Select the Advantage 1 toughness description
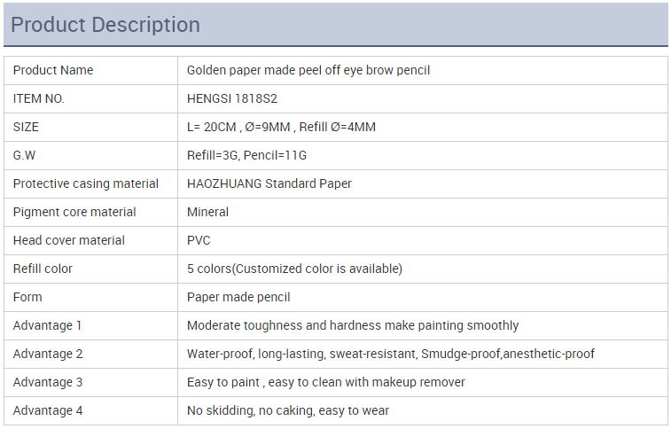This screenshot has height=429, width=671. pyautogui.click(x=353, y=325)
